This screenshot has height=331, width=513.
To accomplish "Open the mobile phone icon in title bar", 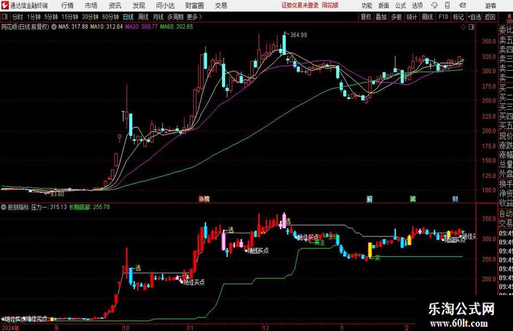I will [x=447, y=5].
